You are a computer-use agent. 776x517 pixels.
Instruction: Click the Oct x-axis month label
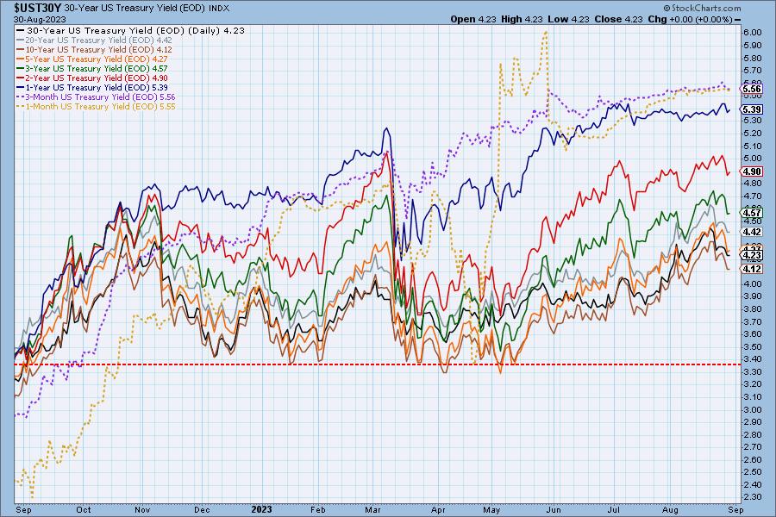(84, 510)
